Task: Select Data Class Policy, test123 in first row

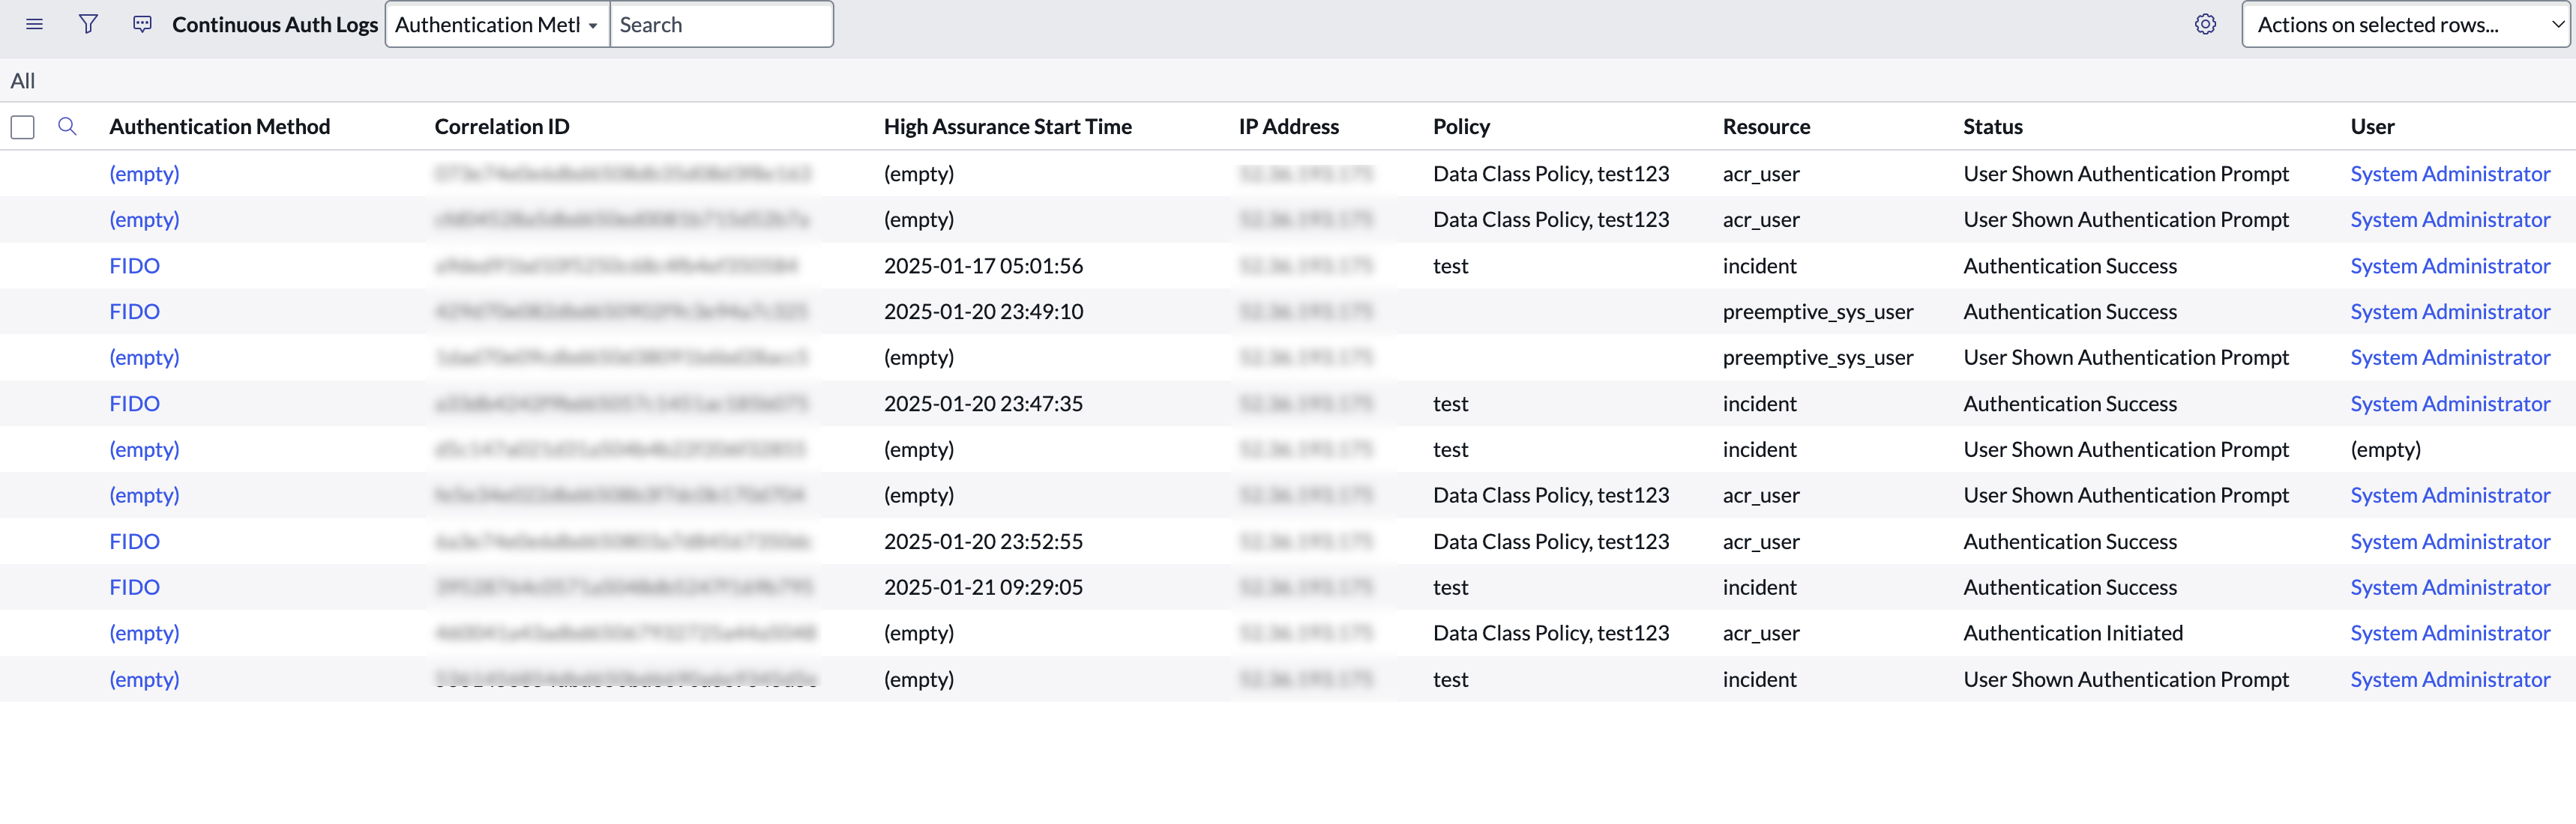Action: (1550, 174)
